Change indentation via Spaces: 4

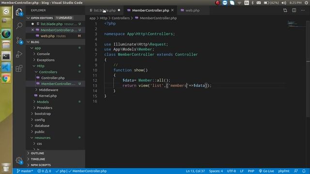[x=216, y=171]
